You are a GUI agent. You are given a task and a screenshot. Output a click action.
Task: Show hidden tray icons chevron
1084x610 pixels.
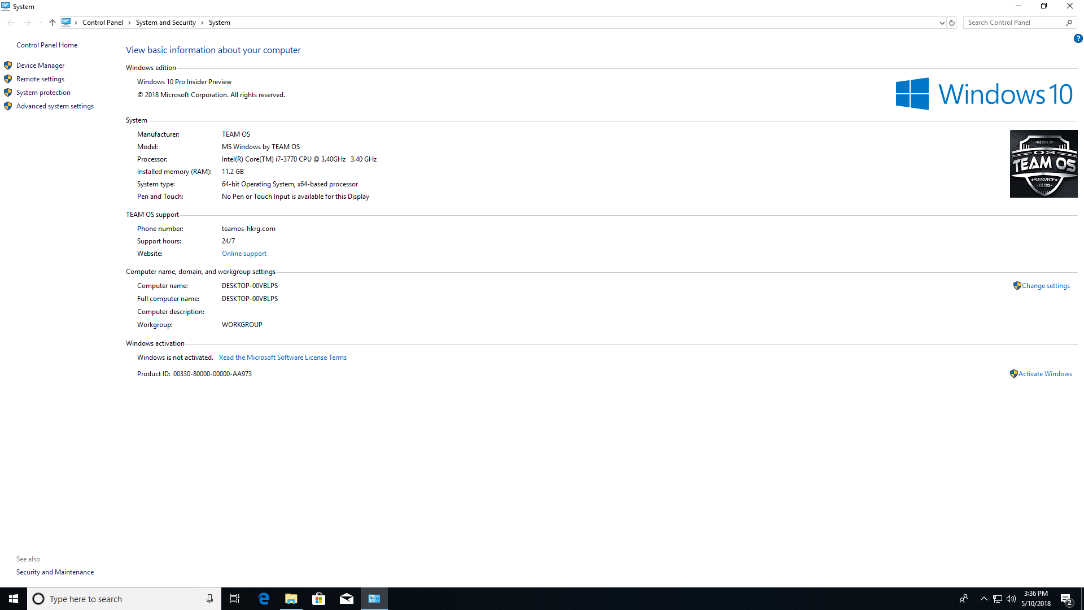984,599
